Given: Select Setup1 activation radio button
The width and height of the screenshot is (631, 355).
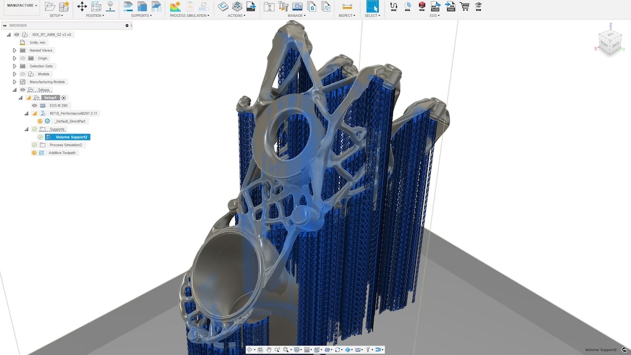Looking at the screenshot, I should [x=63, y=97].
